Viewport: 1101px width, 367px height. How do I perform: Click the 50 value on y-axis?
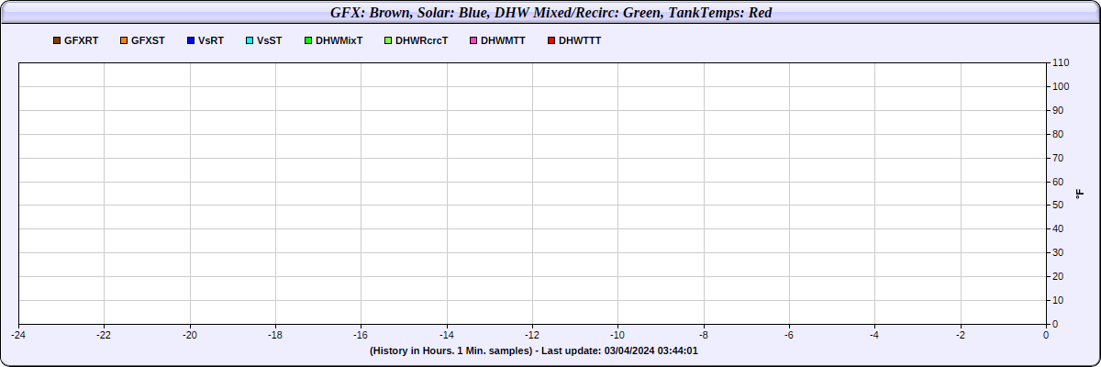1058,205
